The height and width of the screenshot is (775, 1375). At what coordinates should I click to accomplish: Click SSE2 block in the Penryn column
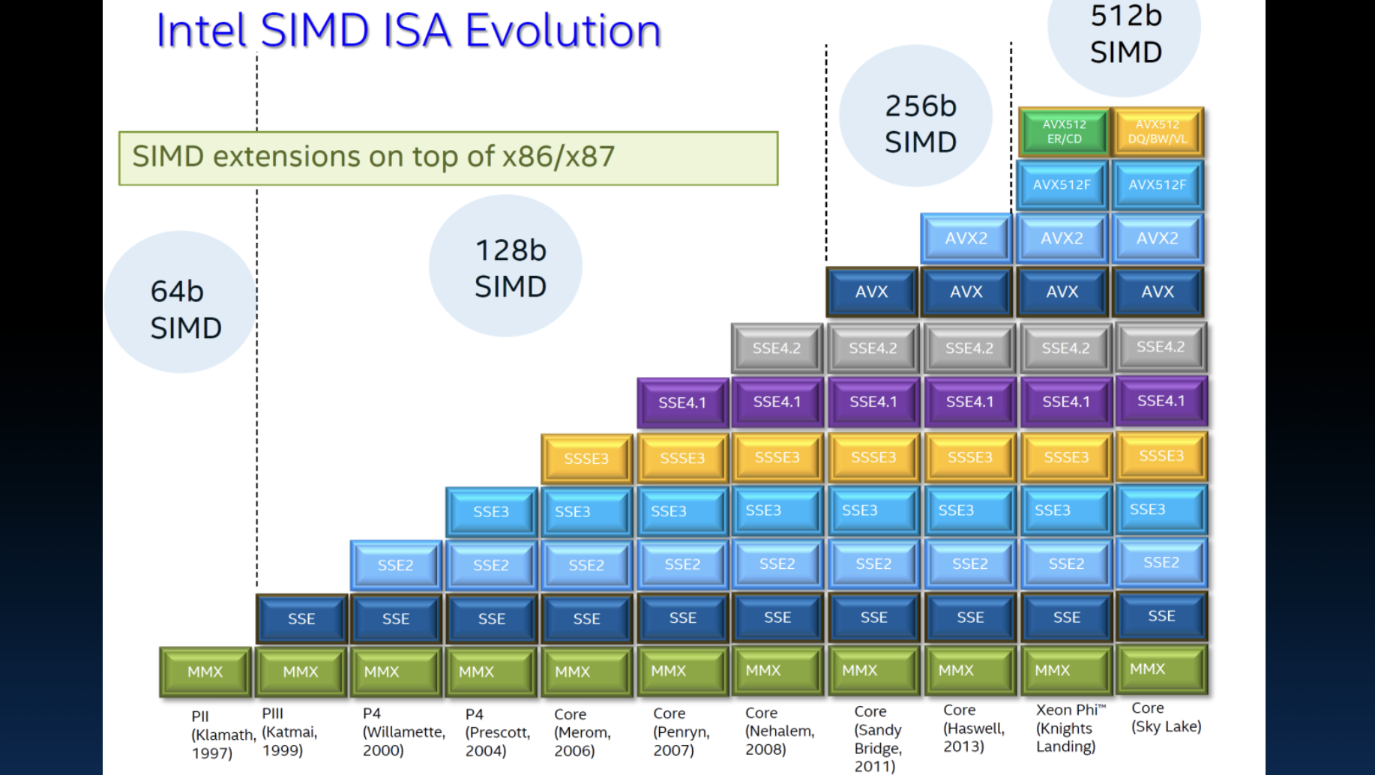click(682, 564)
